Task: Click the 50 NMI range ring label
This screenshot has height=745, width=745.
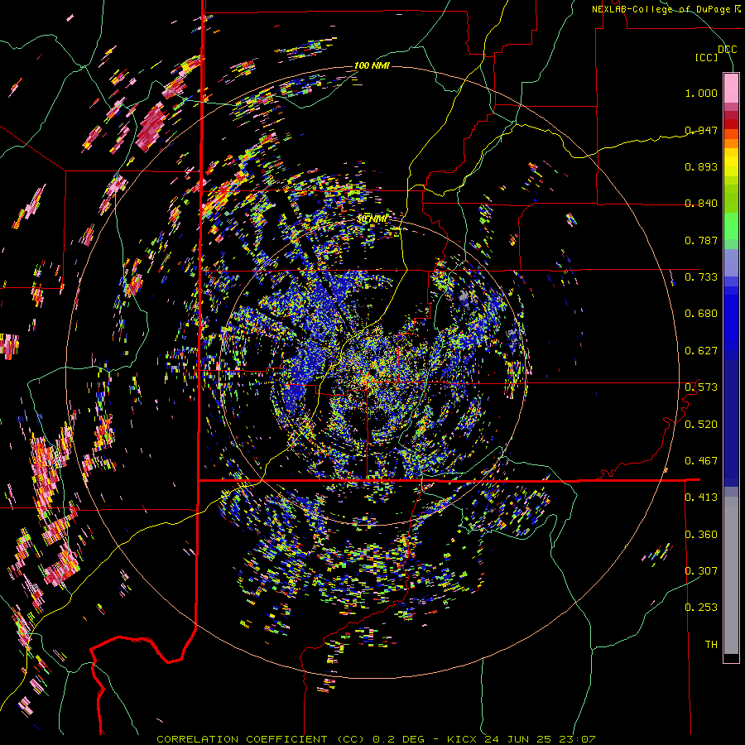Action: click(372, 219)
